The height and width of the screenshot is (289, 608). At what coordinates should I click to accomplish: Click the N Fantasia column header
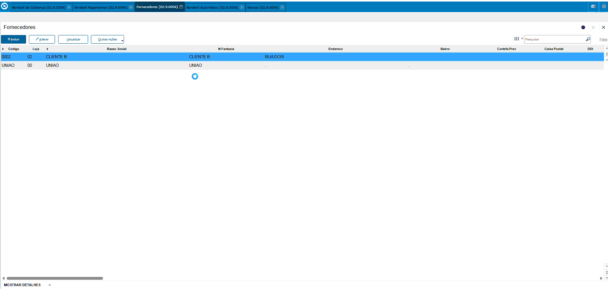tap(226, 49)
